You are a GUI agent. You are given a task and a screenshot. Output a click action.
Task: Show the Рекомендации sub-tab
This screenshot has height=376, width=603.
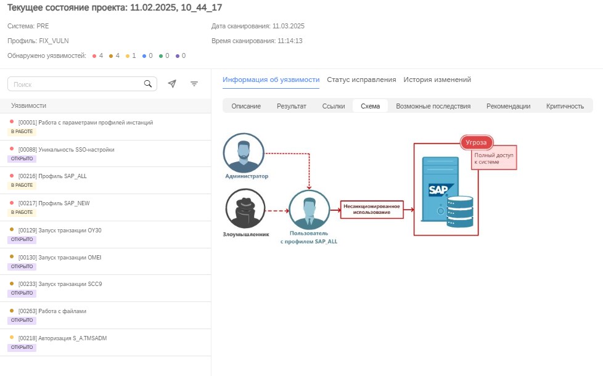pyautogui.click(x=508, y=106)
